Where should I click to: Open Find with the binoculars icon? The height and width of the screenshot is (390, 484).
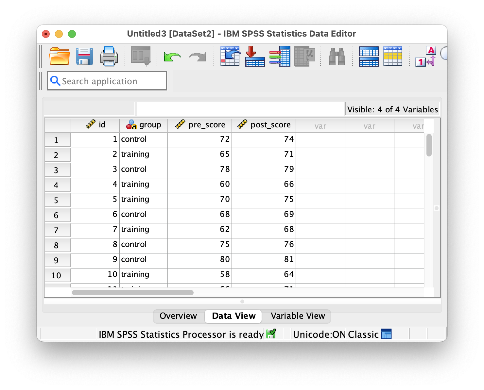point(337,56)
